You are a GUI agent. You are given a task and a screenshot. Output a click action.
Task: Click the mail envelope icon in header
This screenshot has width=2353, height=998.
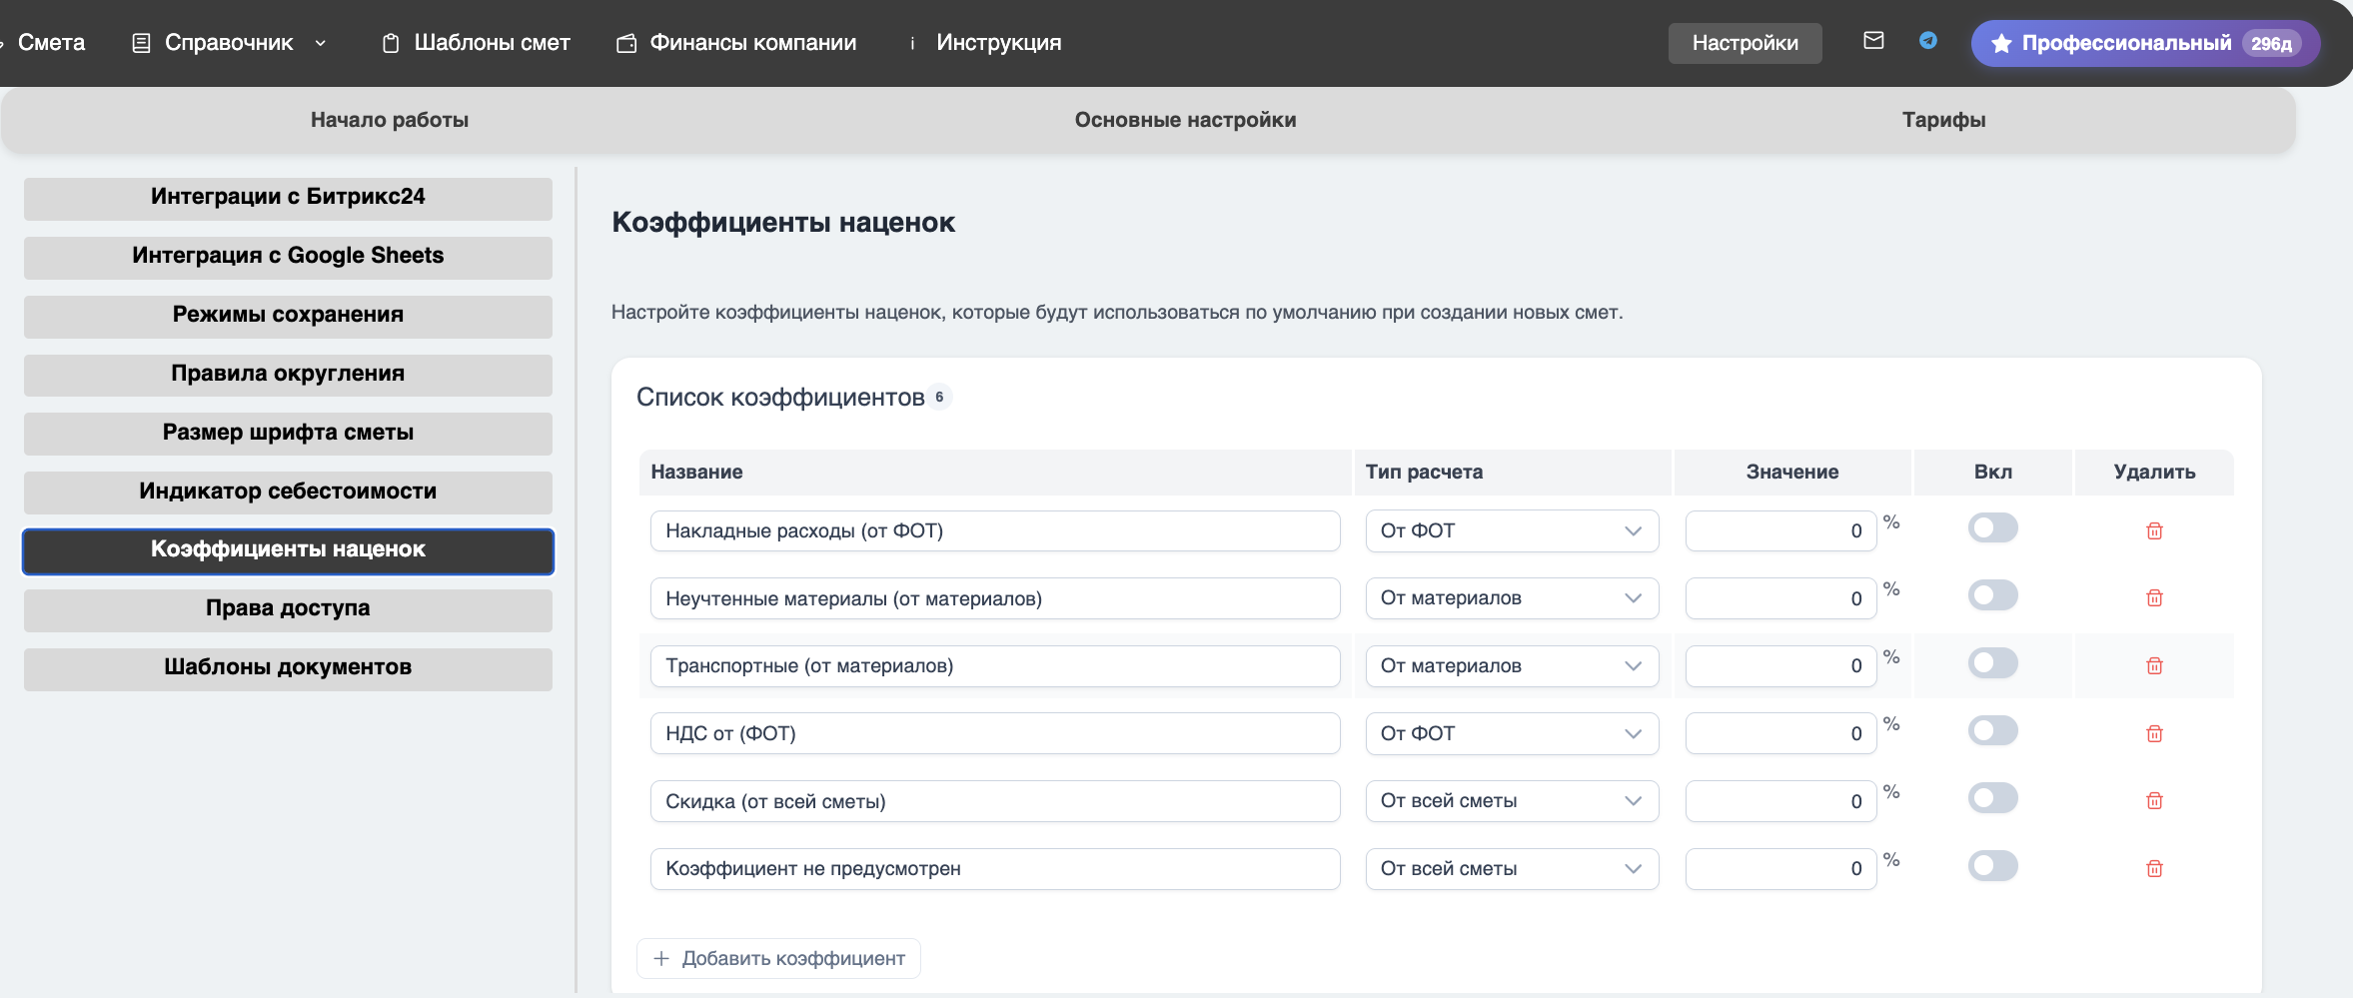coord(1873,41)
